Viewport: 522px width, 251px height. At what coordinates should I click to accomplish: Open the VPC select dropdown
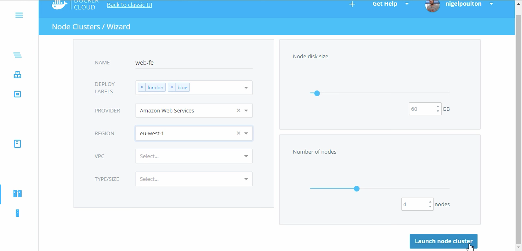click(194, 156)
